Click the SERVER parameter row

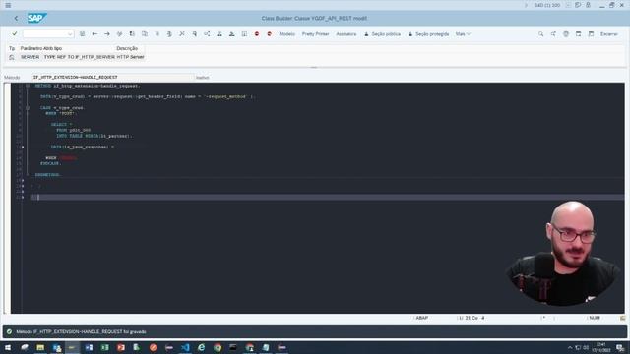83,57
